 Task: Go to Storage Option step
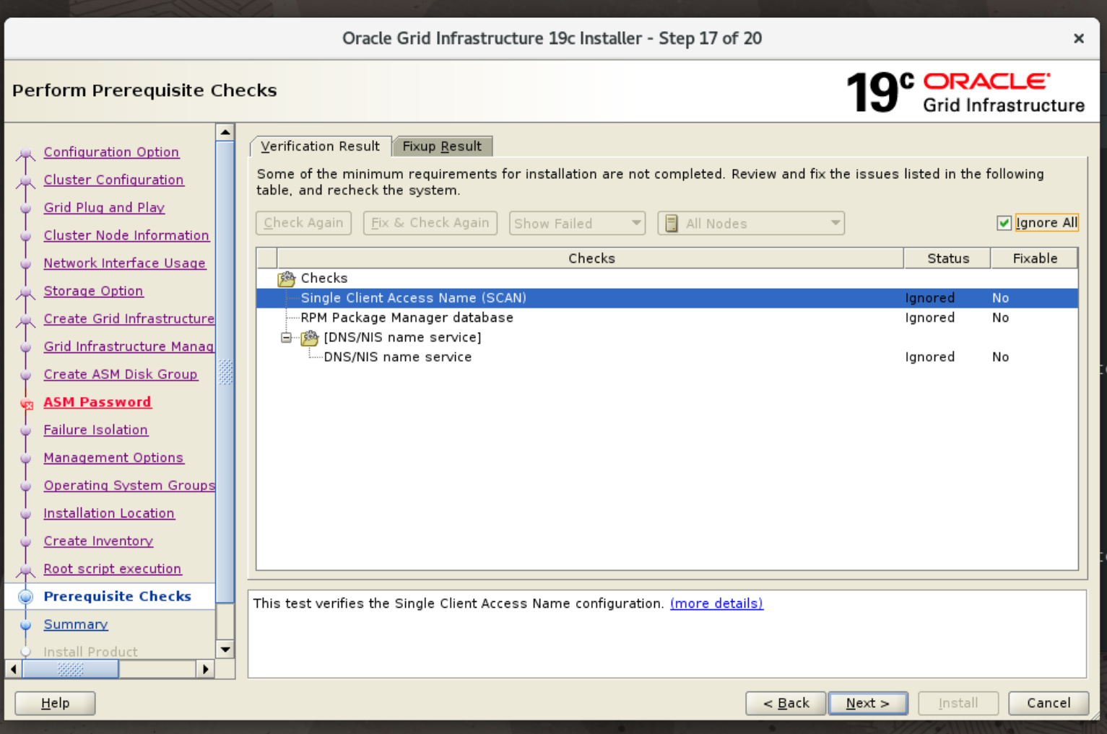point(93,291)
